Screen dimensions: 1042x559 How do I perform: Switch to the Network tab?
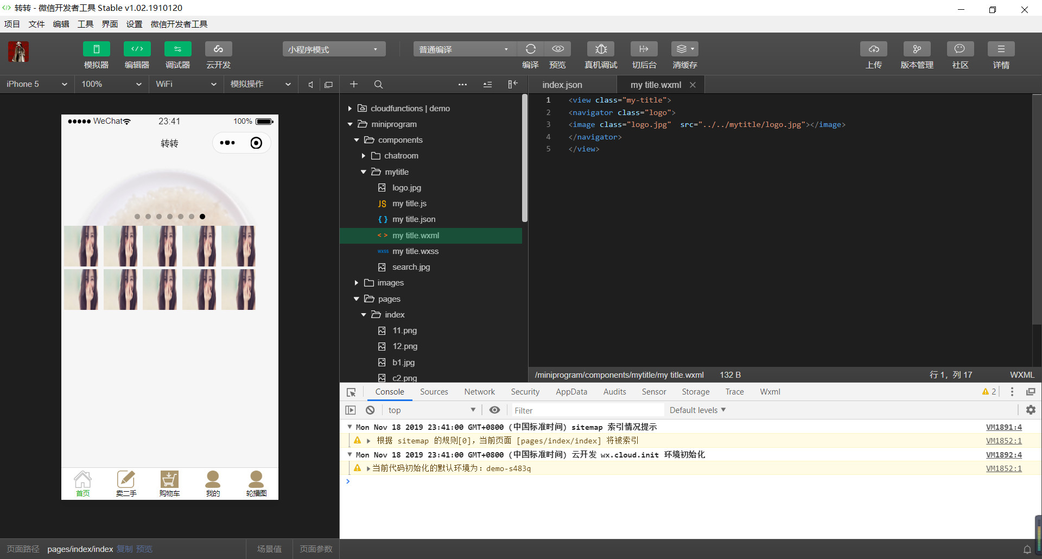(479, 392)
